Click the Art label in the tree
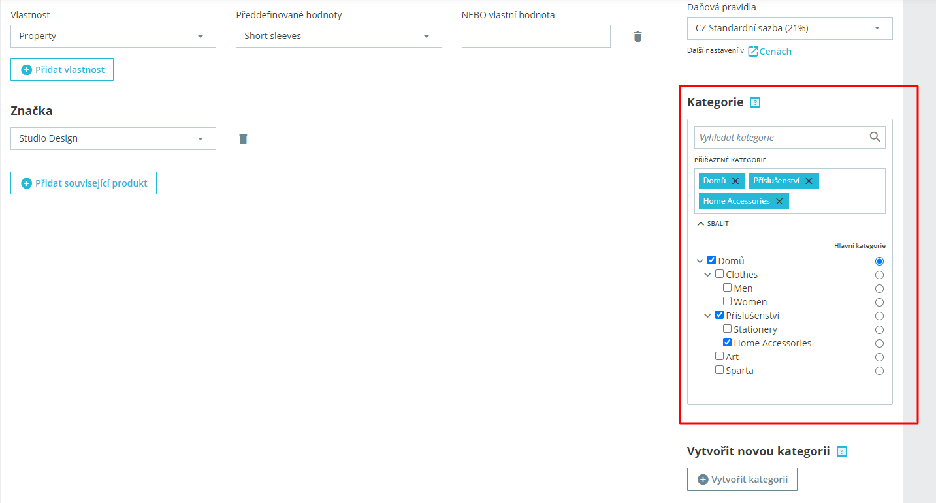 732,357
